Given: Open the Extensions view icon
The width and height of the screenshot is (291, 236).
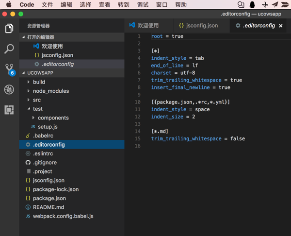Looking at the screenshot, I should coord(9,110).
